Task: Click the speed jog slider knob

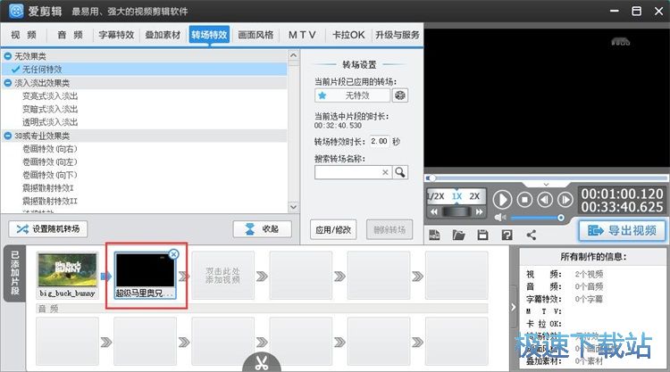Action: pos(456,211)
